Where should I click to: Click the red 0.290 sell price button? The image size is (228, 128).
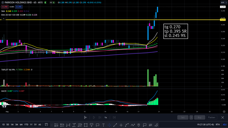[5, 7]
